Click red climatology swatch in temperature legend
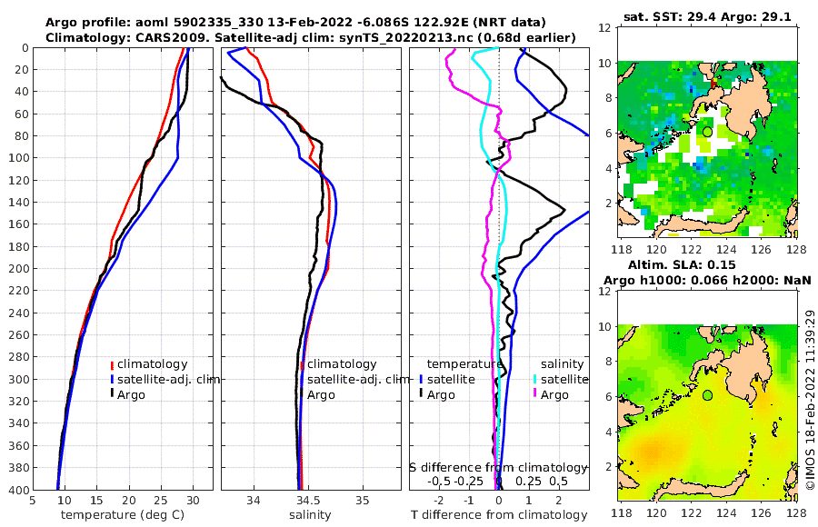The height and width of the screenshot is (527, 818). pos(112,364)
